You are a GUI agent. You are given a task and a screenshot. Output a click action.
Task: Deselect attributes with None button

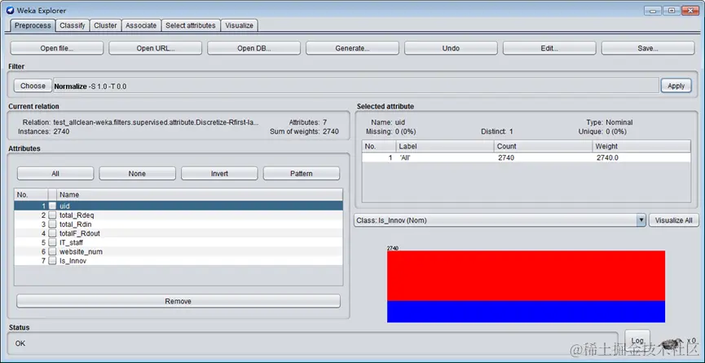137,174
